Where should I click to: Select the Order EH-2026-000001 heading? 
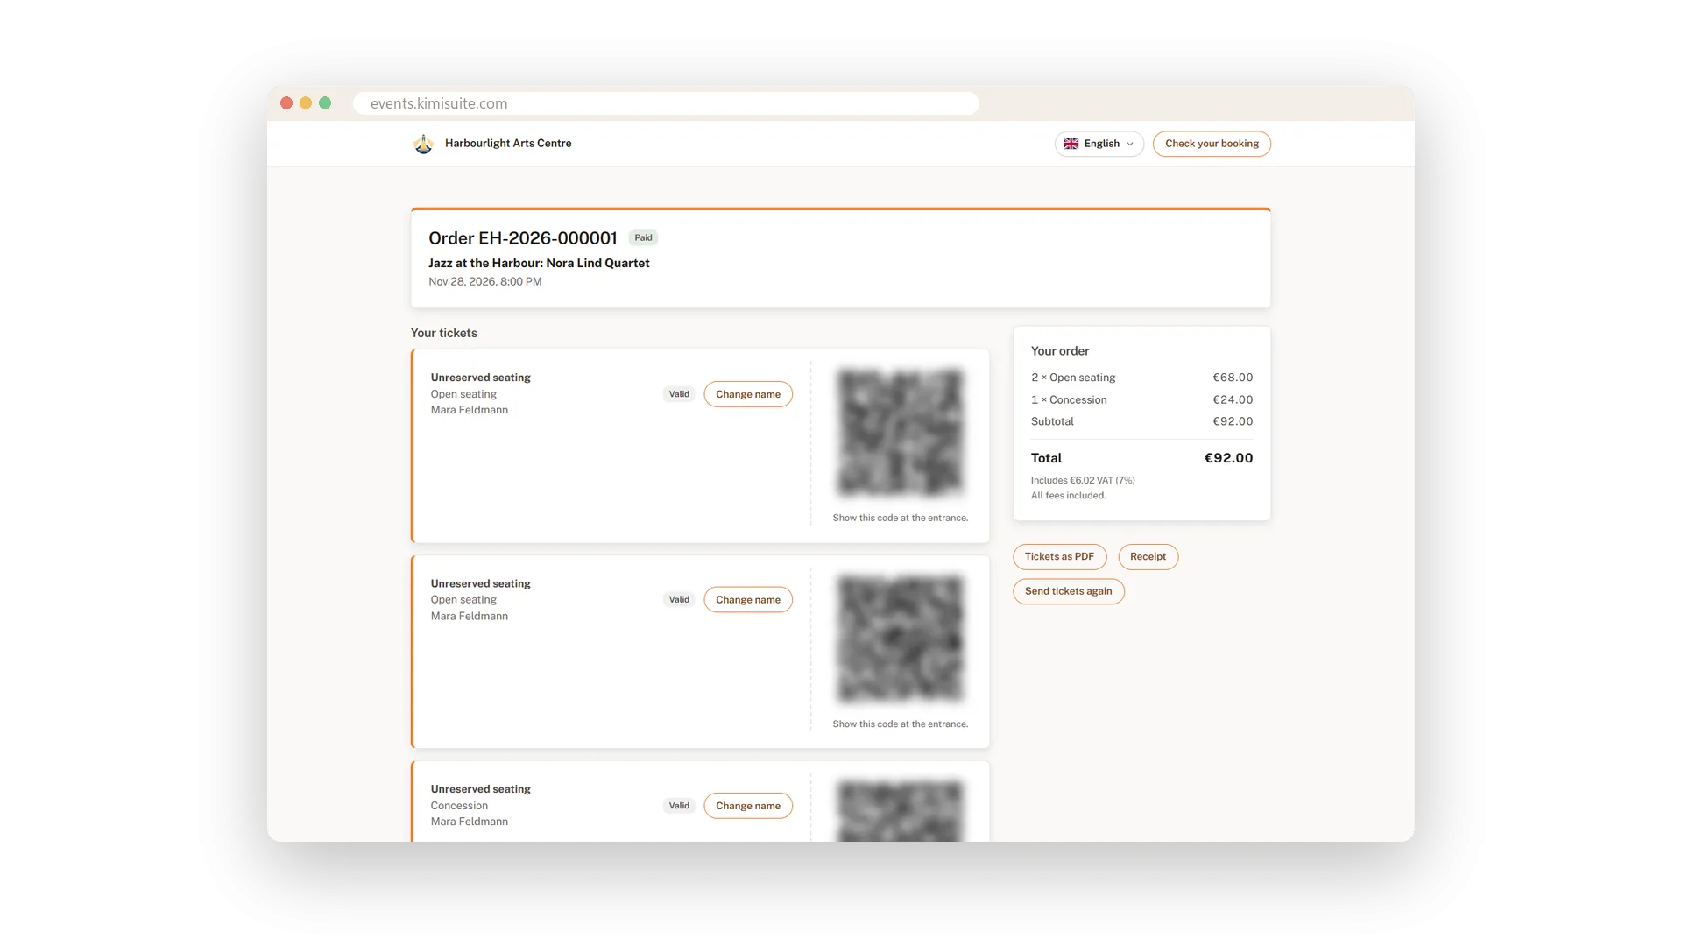(523, 238)
